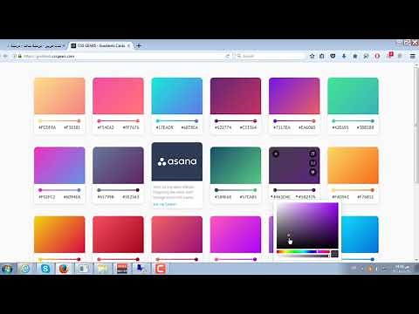Screen dimensions: 419x314
Task: Click the library icon beside bookmark star
Action: [x=322, y=56]
